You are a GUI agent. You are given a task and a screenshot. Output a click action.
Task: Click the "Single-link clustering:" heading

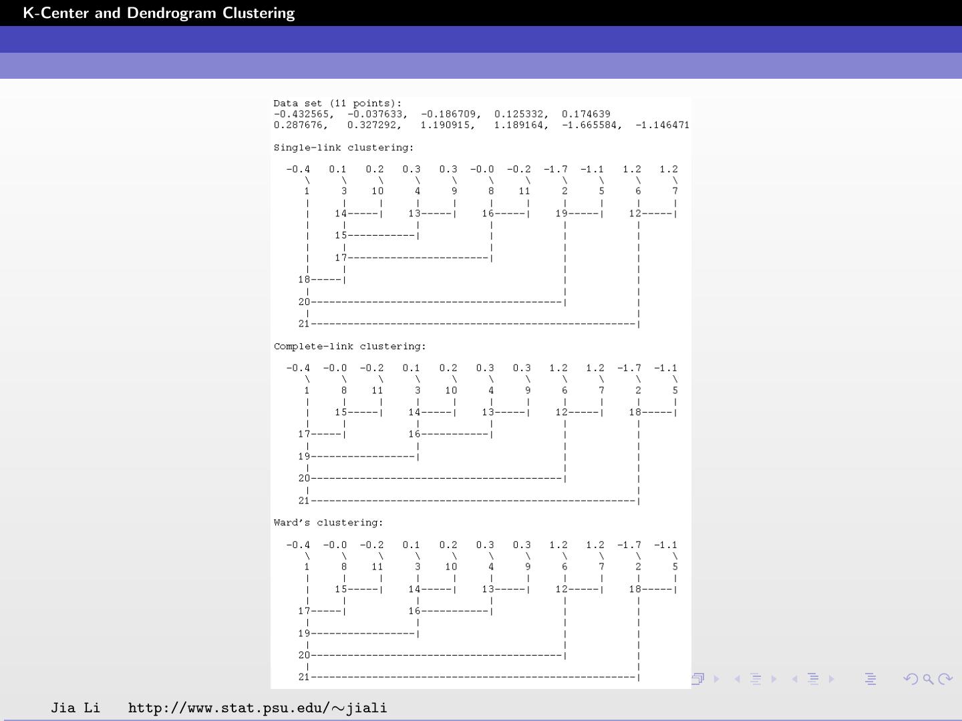(343, 148)
